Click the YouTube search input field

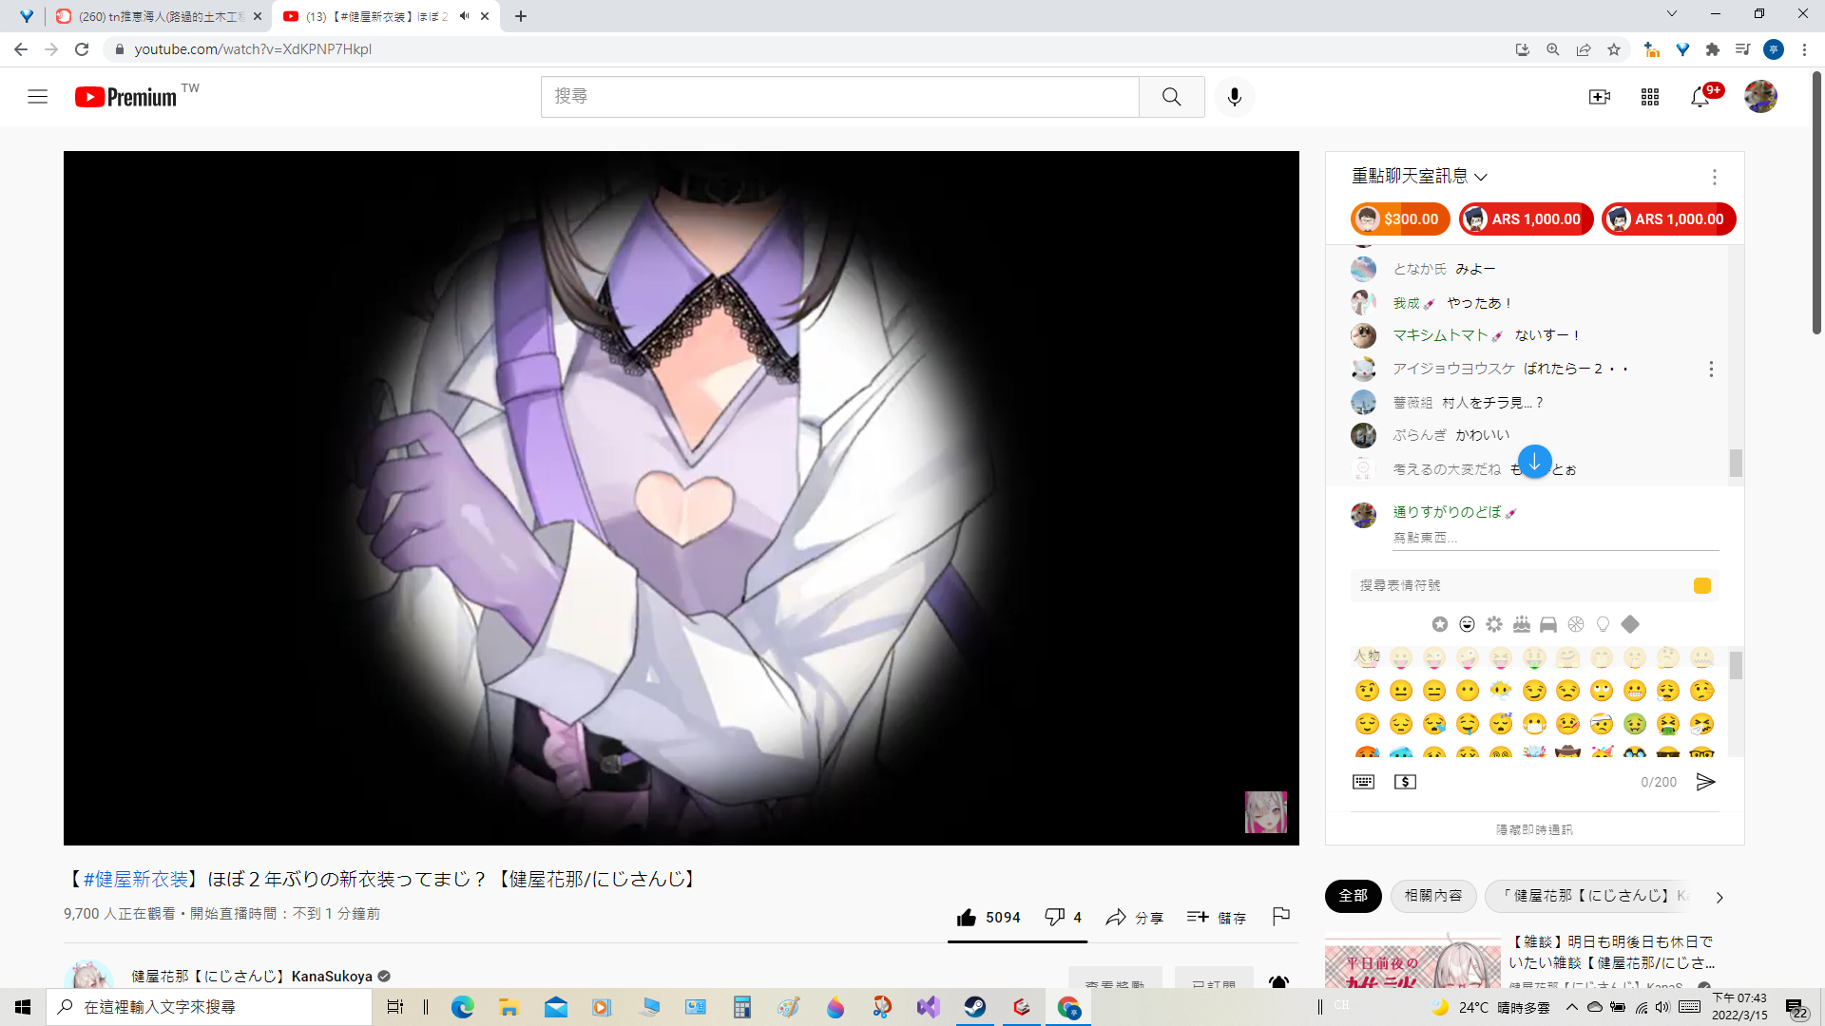(x=840, y=97)
